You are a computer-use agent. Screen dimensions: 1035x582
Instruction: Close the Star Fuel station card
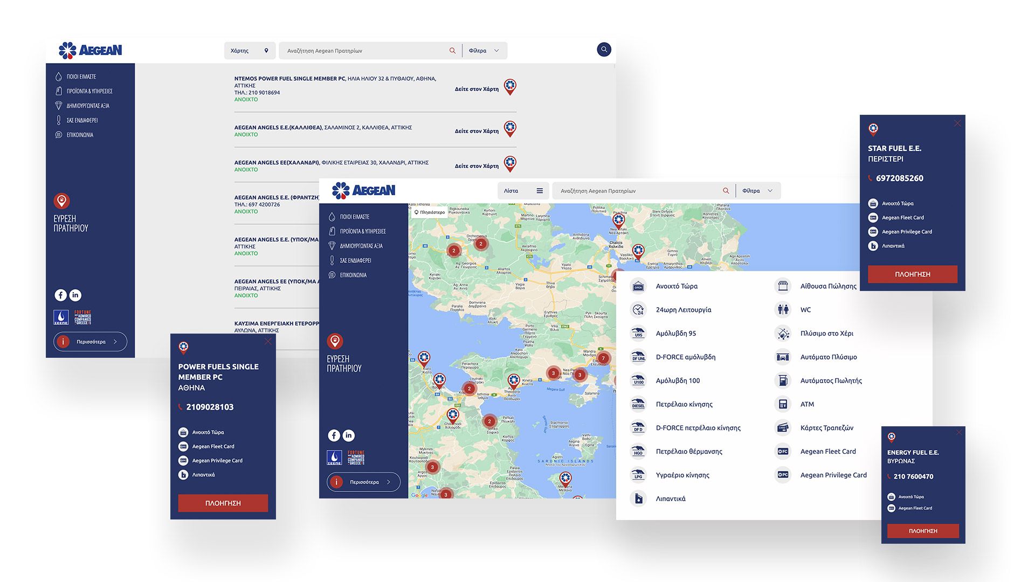957,123
